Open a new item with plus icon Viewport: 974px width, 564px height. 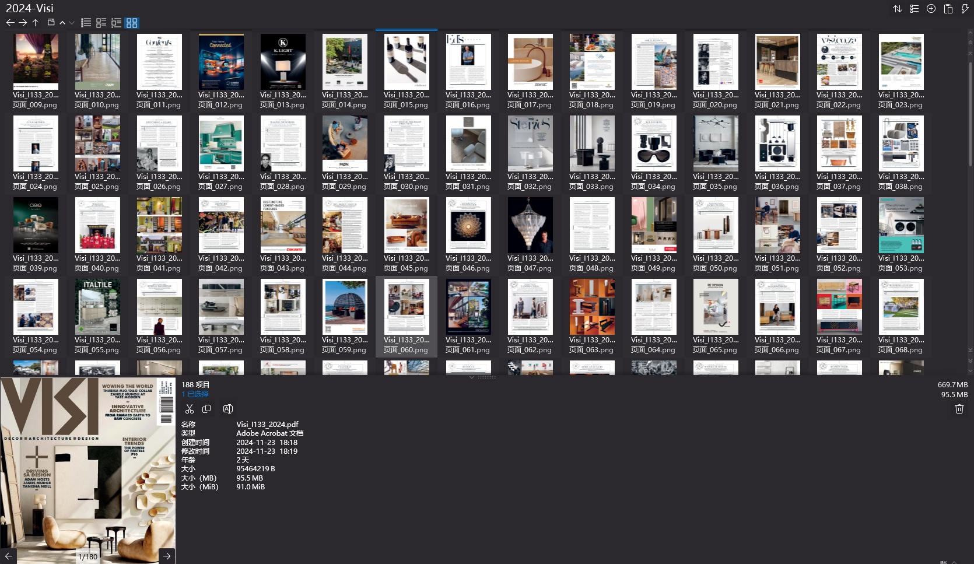coord(931,9)
